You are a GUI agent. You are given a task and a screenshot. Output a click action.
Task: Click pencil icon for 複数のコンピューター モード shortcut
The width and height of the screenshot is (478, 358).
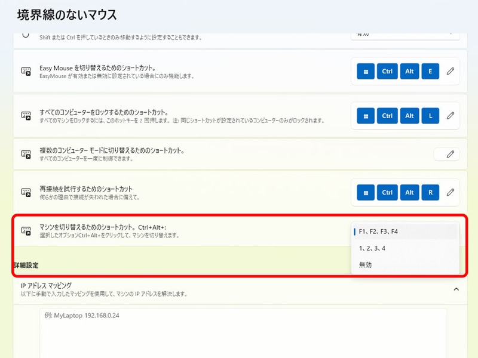click(x=451, y=154)
